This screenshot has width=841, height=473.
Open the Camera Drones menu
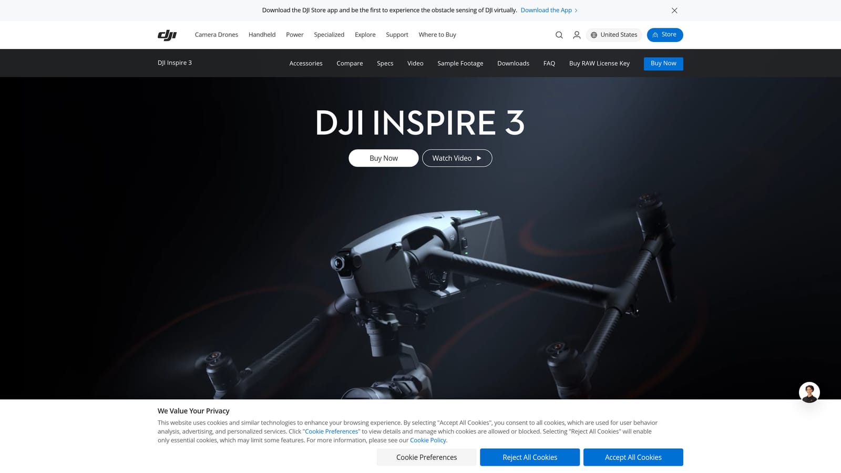click(217, 35)
